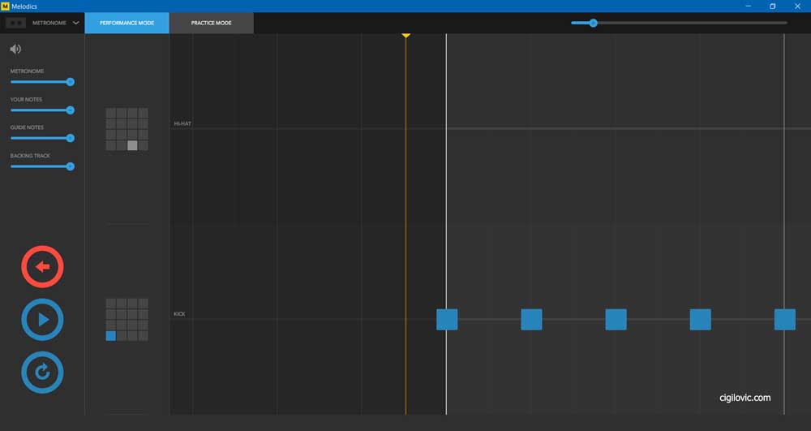Open the Metronome dropdown chevron
Screen dimensions: 811x431
(76, 23)
